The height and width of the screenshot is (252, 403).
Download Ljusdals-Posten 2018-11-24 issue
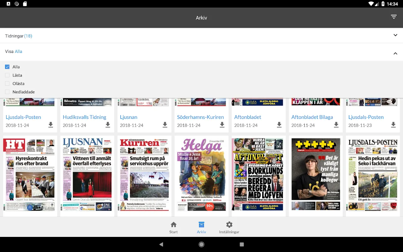tap(51, 125)
